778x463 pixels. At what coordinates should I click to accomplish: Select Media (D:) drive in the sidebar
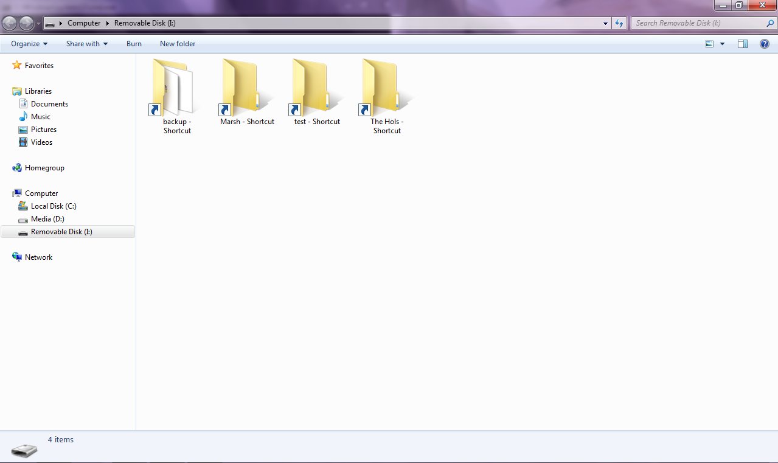point(48,219)
